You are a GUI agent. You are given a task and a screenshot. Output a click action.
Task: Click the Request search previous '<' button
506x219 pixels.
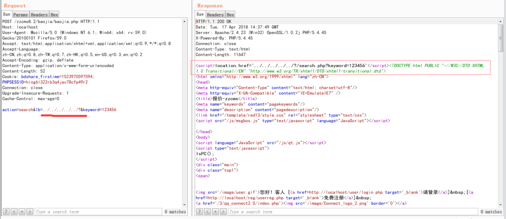[14, 212]
